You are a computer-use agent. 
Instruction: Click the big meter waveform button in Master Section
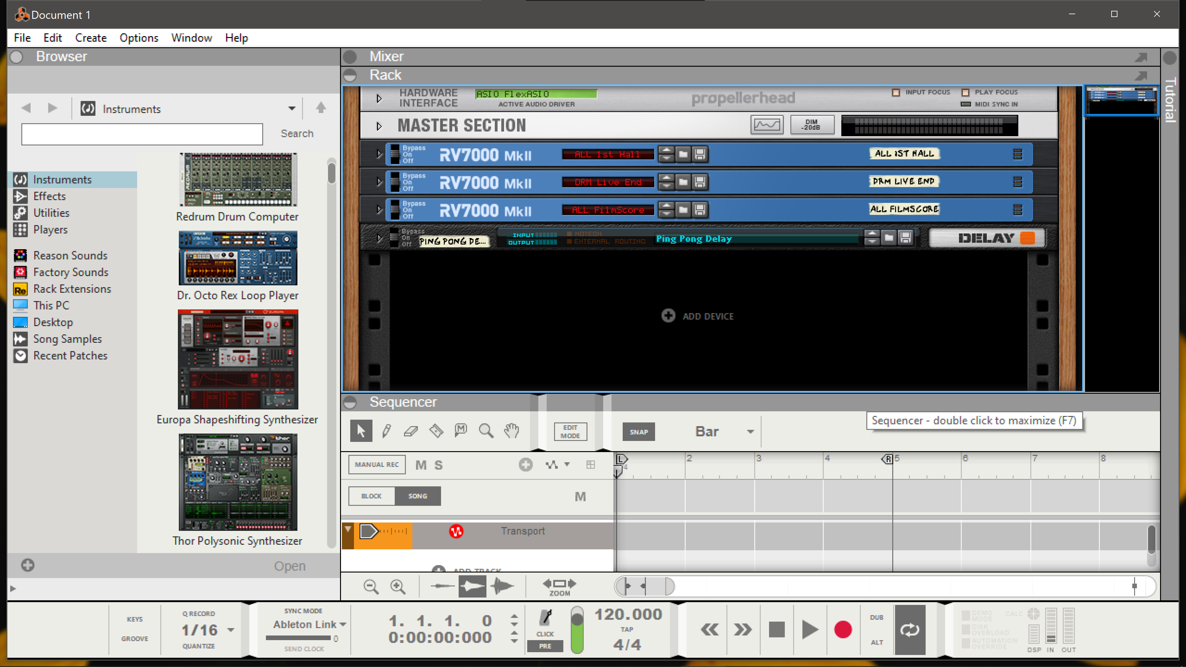tap(767, 125)
